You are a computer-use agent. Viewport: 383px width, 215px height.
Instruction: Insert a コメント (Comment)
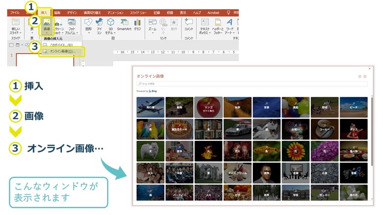point(188,24)
